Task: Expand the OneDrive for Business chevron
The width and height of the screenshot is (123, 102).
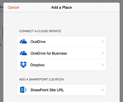Action: tap(102, 53)
